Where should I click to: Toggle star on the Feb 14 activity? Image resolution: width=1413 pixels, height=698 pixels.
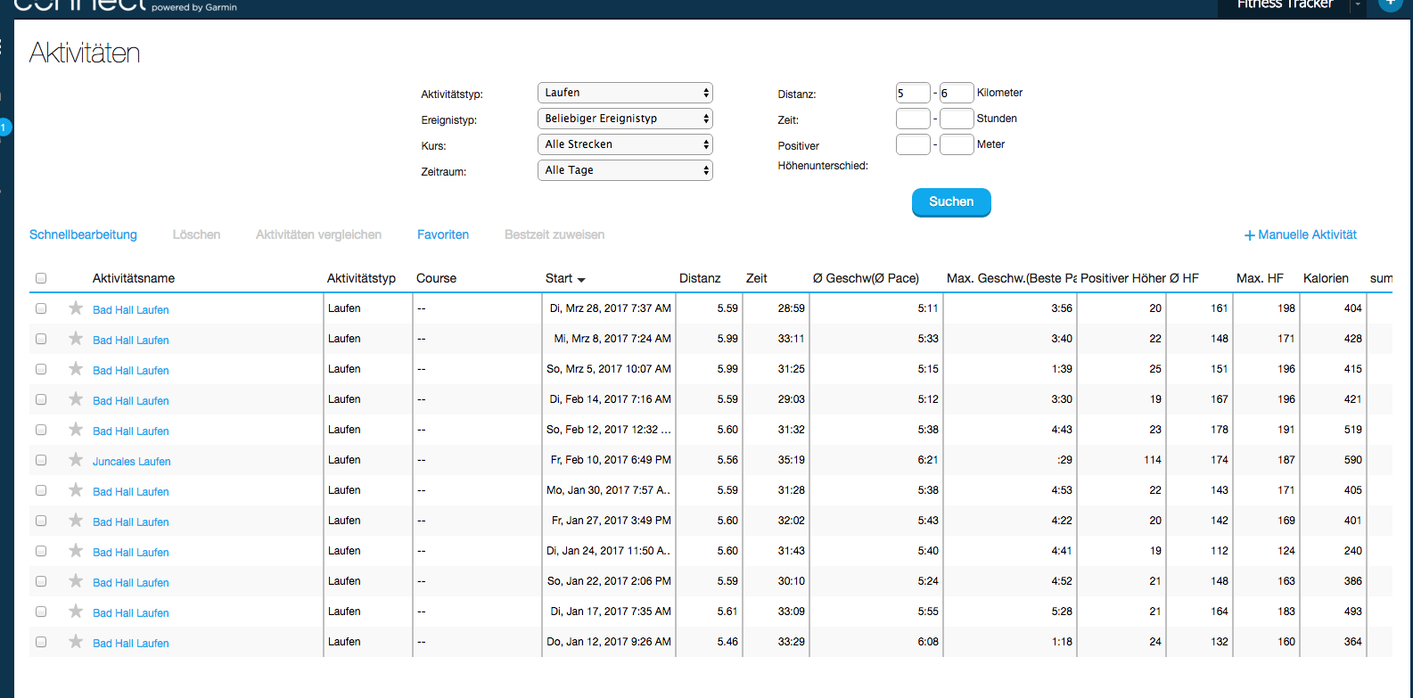(x=76, y=399)
